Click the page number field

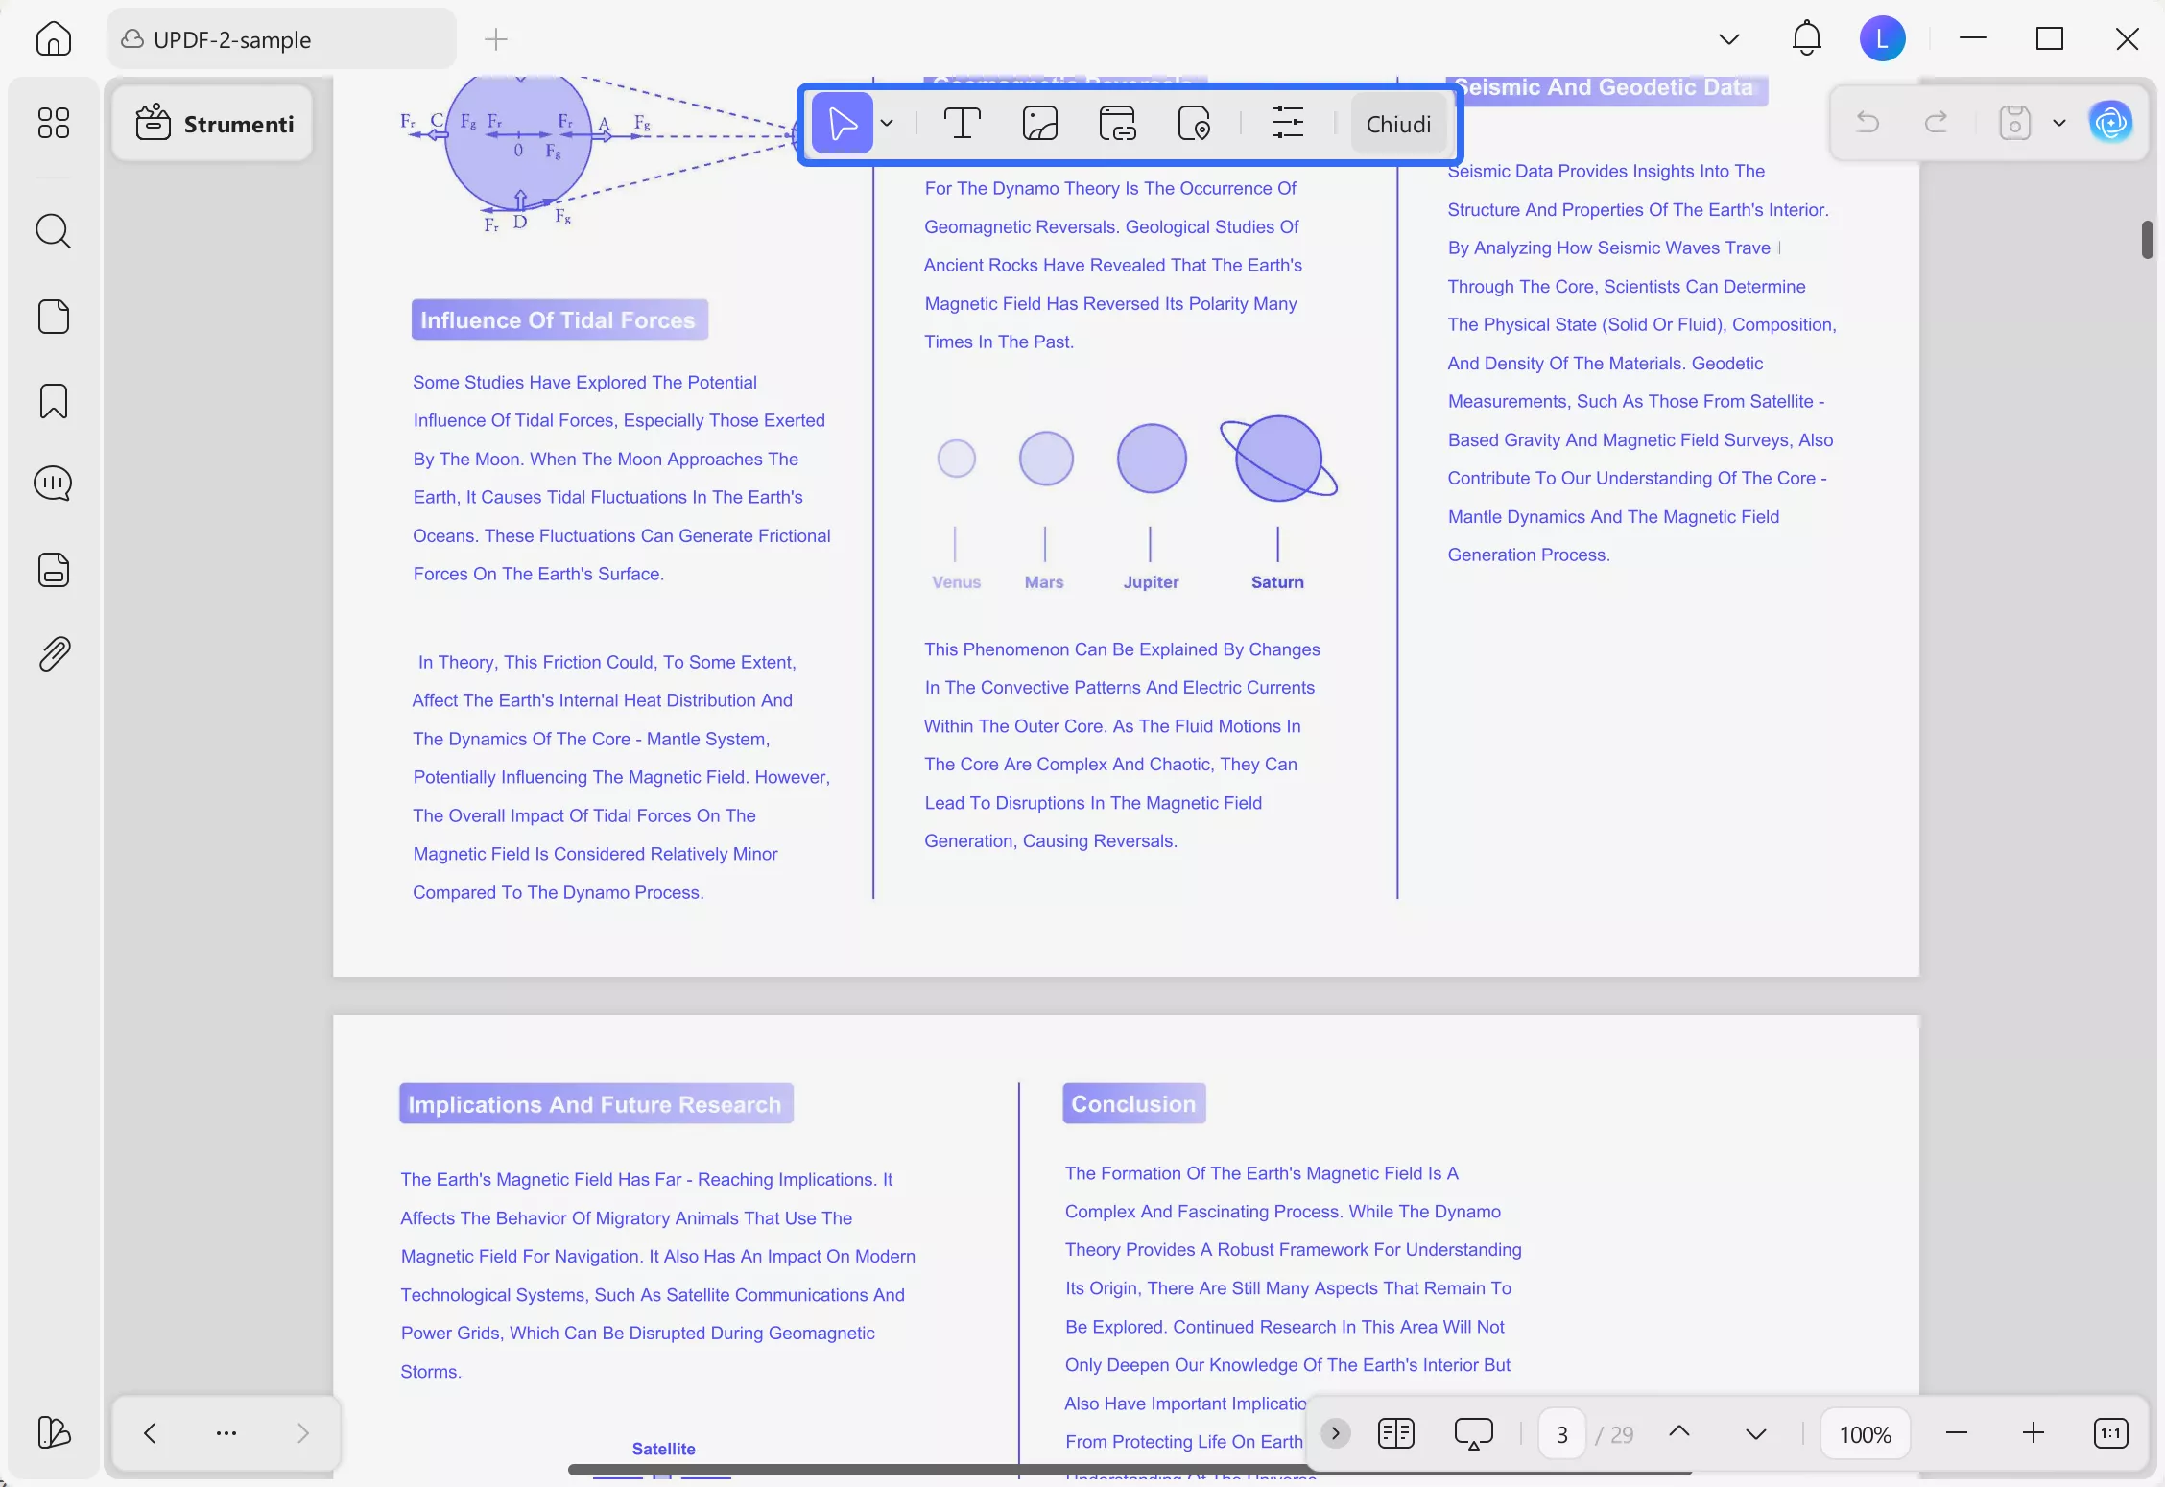1560,1432
